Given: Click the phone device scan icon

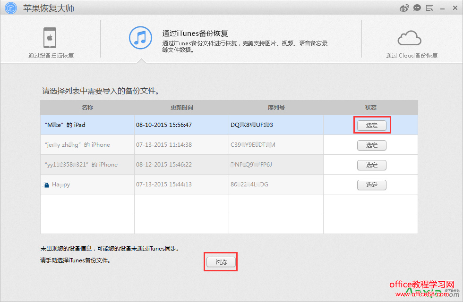Looking at the screenshot, I should (50, 38).
